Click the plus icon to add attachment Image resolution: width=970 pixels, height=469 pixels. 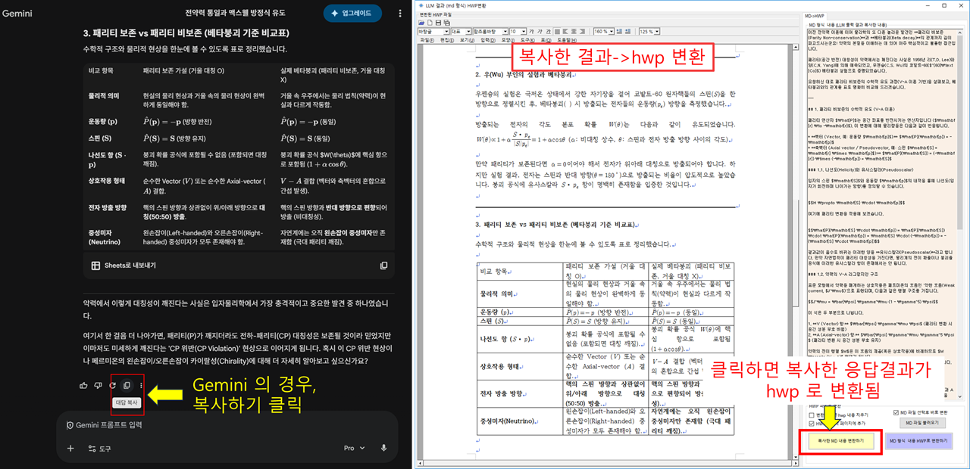pos(70,448)
